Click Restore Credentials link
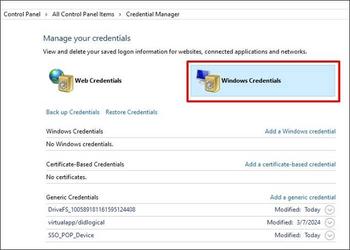350x250 pixels. (x=131, y=112)
